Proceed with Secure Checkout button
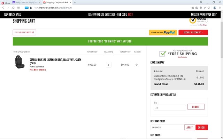Viewport: 223px width, 139px height. coord(193,32)
